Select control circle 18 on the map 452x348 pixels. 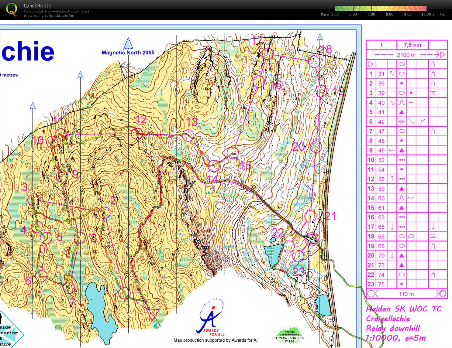click(x=314, y=62)
